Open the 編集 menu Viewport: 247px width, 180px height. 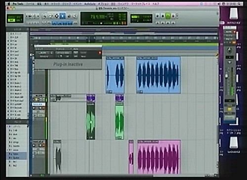tap(39, 3)
